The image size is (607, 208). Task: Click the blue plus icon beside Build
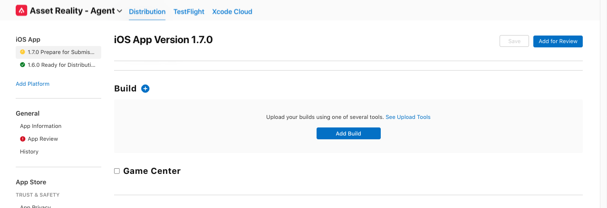(145, 89)
